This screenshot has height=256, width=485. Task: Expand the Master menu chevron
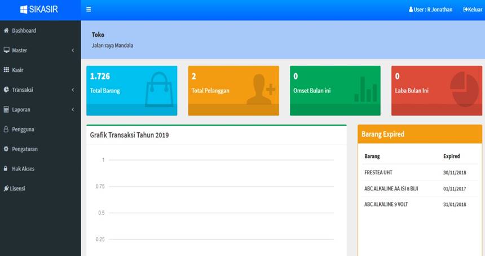73,51
